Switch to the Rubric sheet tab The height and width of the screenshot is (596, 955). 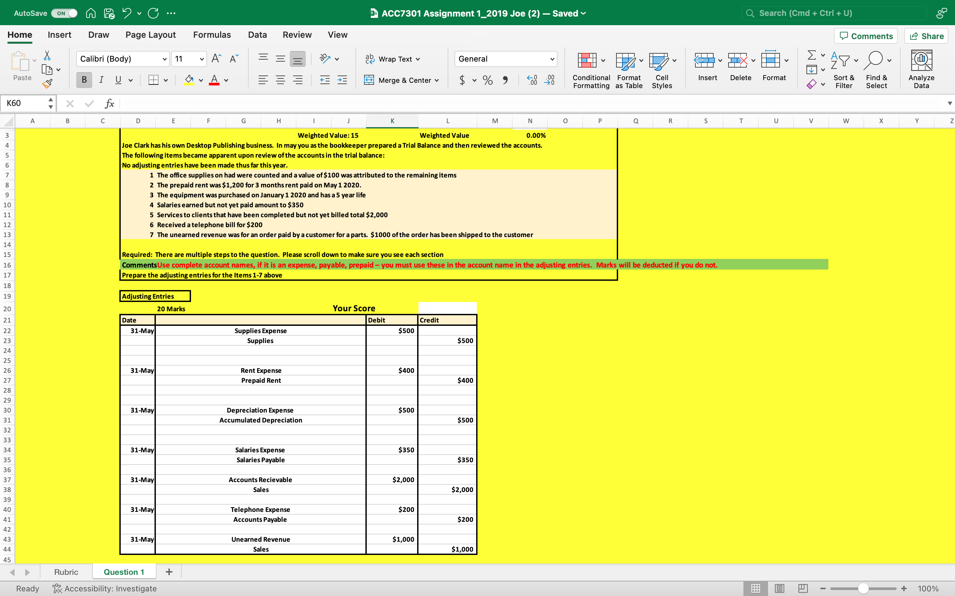tap(66, 571)
